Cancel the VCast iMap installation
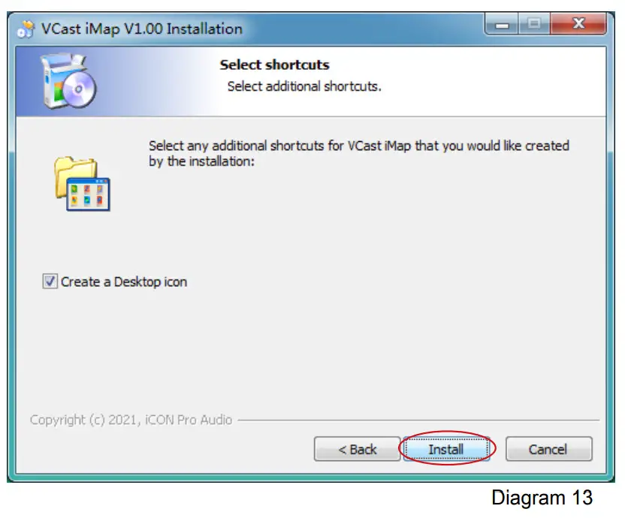Screen dimensions: 625x518 point(549,449)
